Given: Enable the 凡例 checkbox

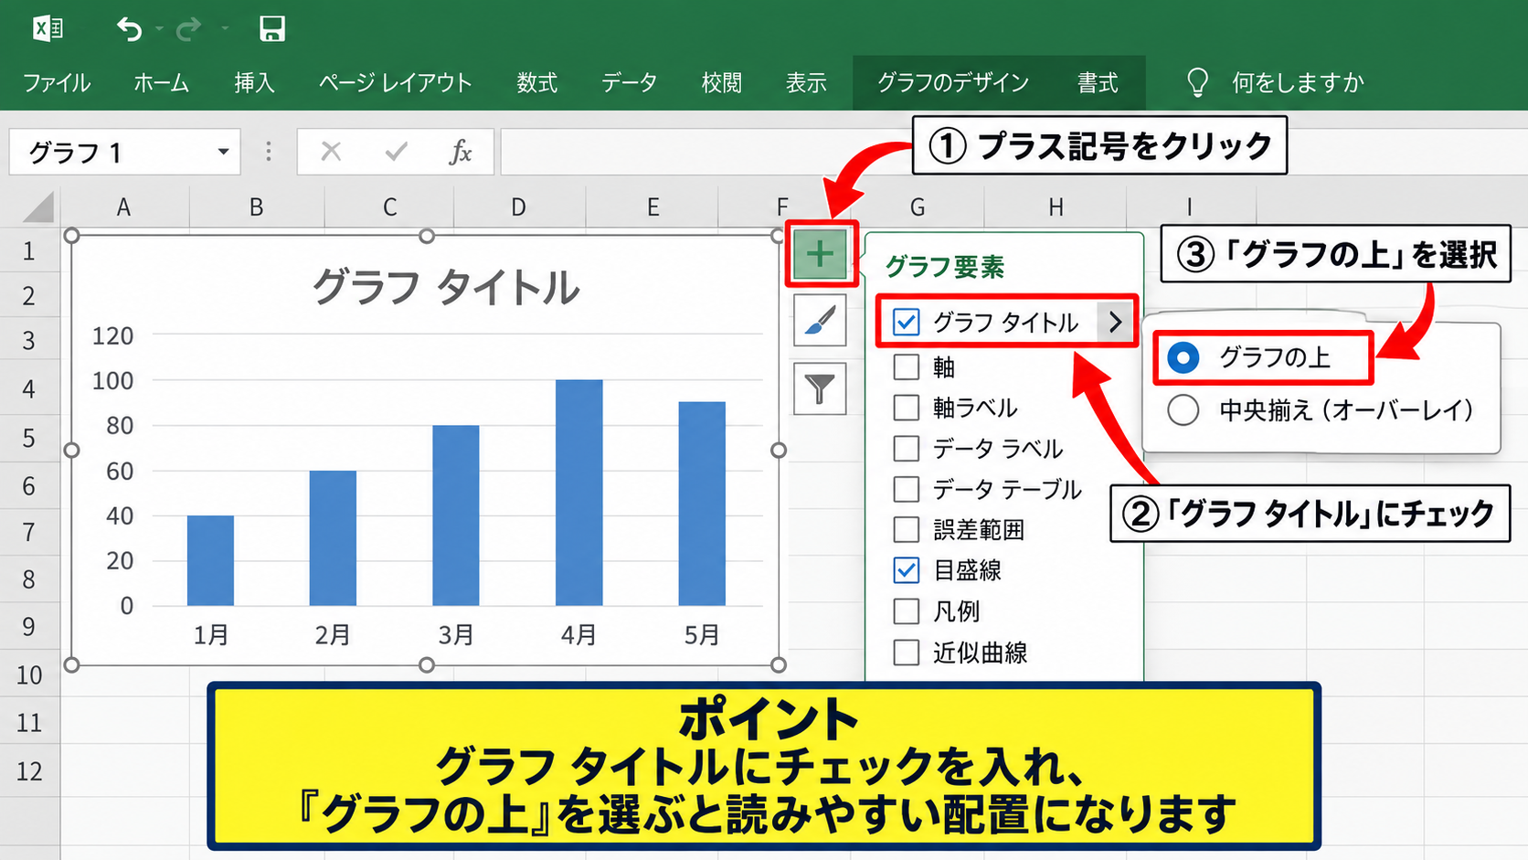Looking at the screenshot, I should coord(906,611).
